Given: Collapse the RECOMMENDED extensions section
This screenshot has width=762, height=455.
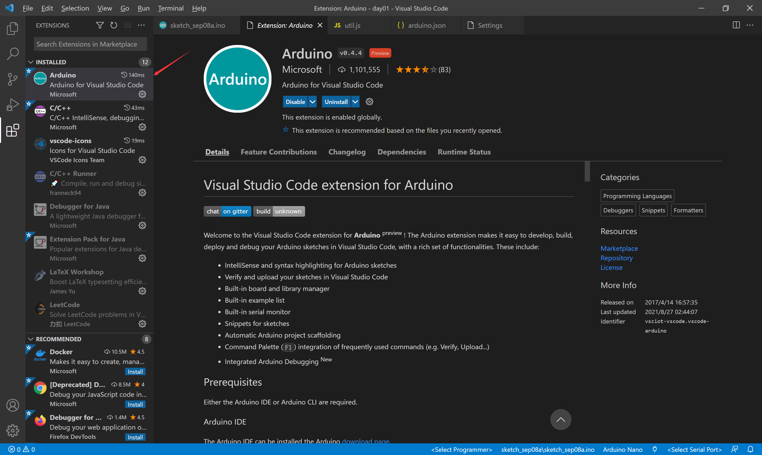Looking at the screenshot, I should (31, 339).
